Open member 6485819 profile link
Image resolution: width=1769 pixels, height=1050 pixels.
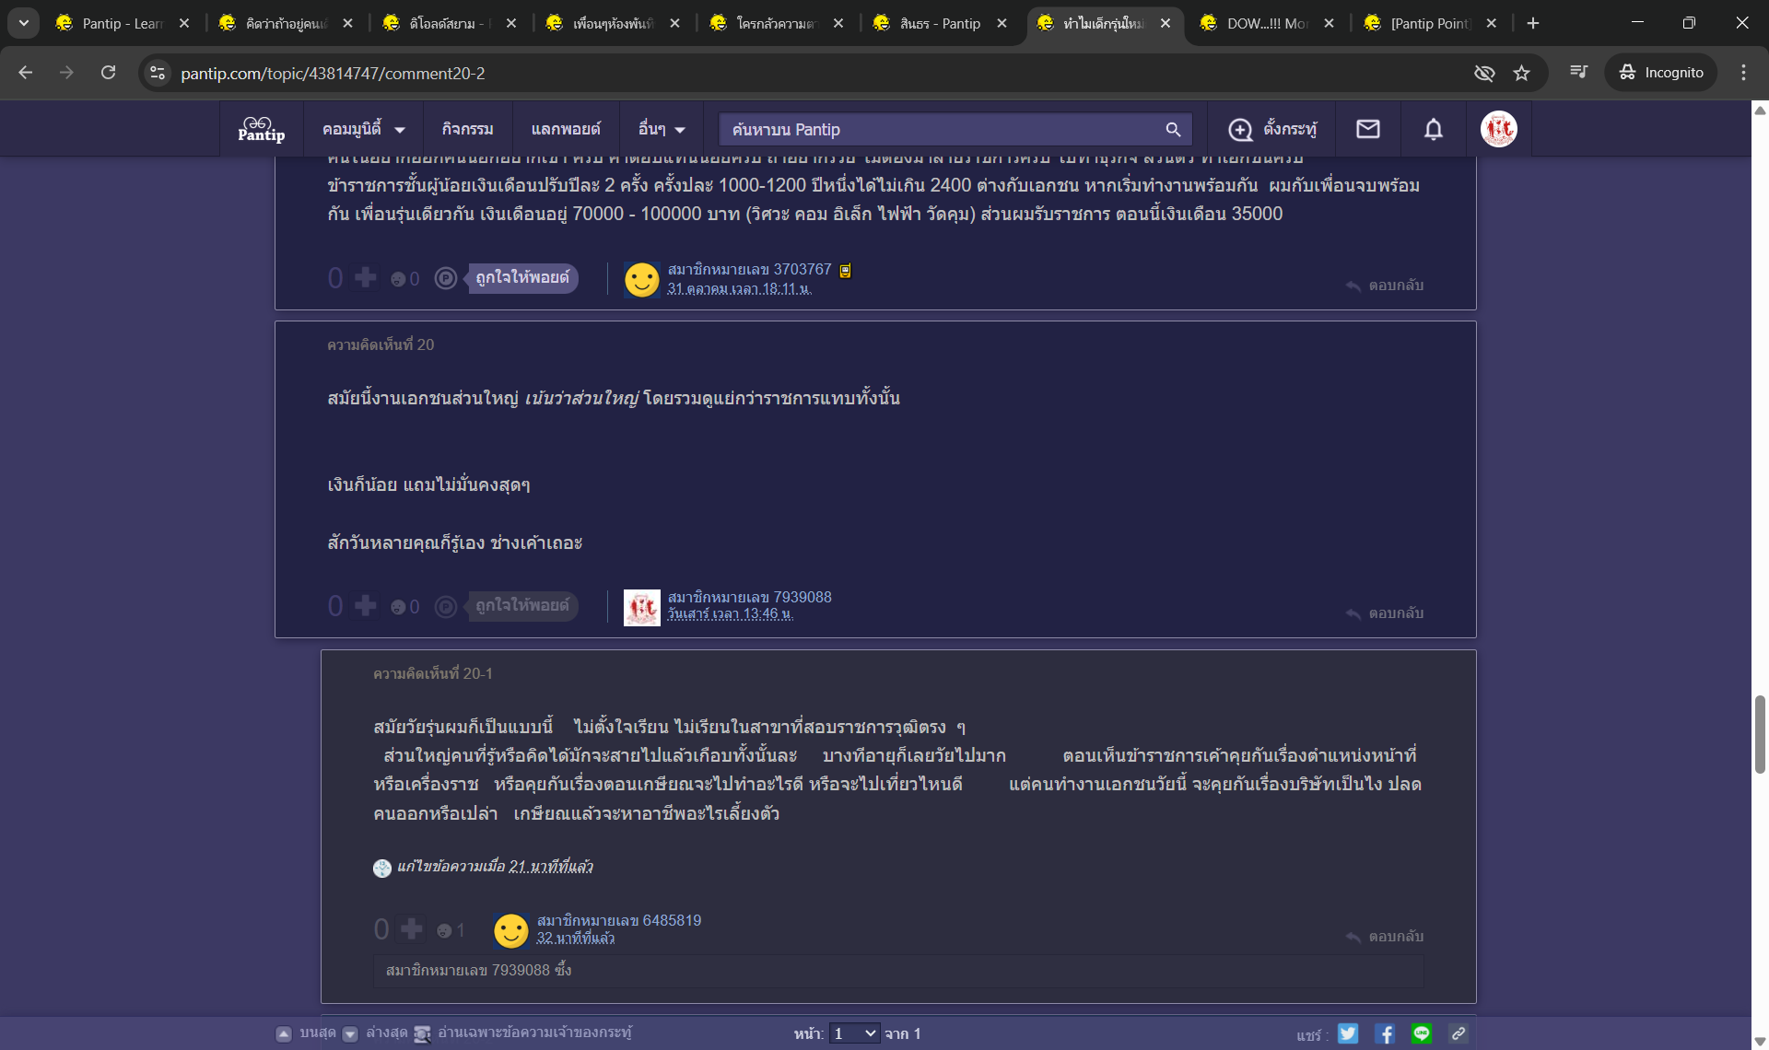(x=618, y=920)
